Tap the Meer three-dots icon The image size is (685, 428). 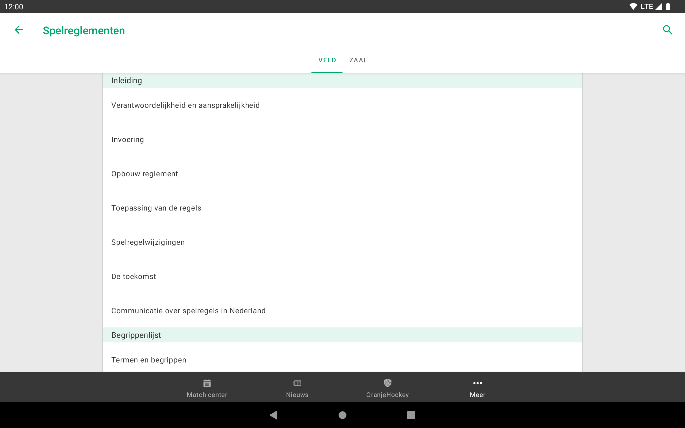coord(477,383)
